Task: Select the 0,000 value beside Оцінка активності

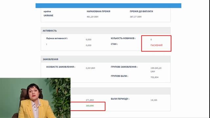Action: tap(89, 39)
